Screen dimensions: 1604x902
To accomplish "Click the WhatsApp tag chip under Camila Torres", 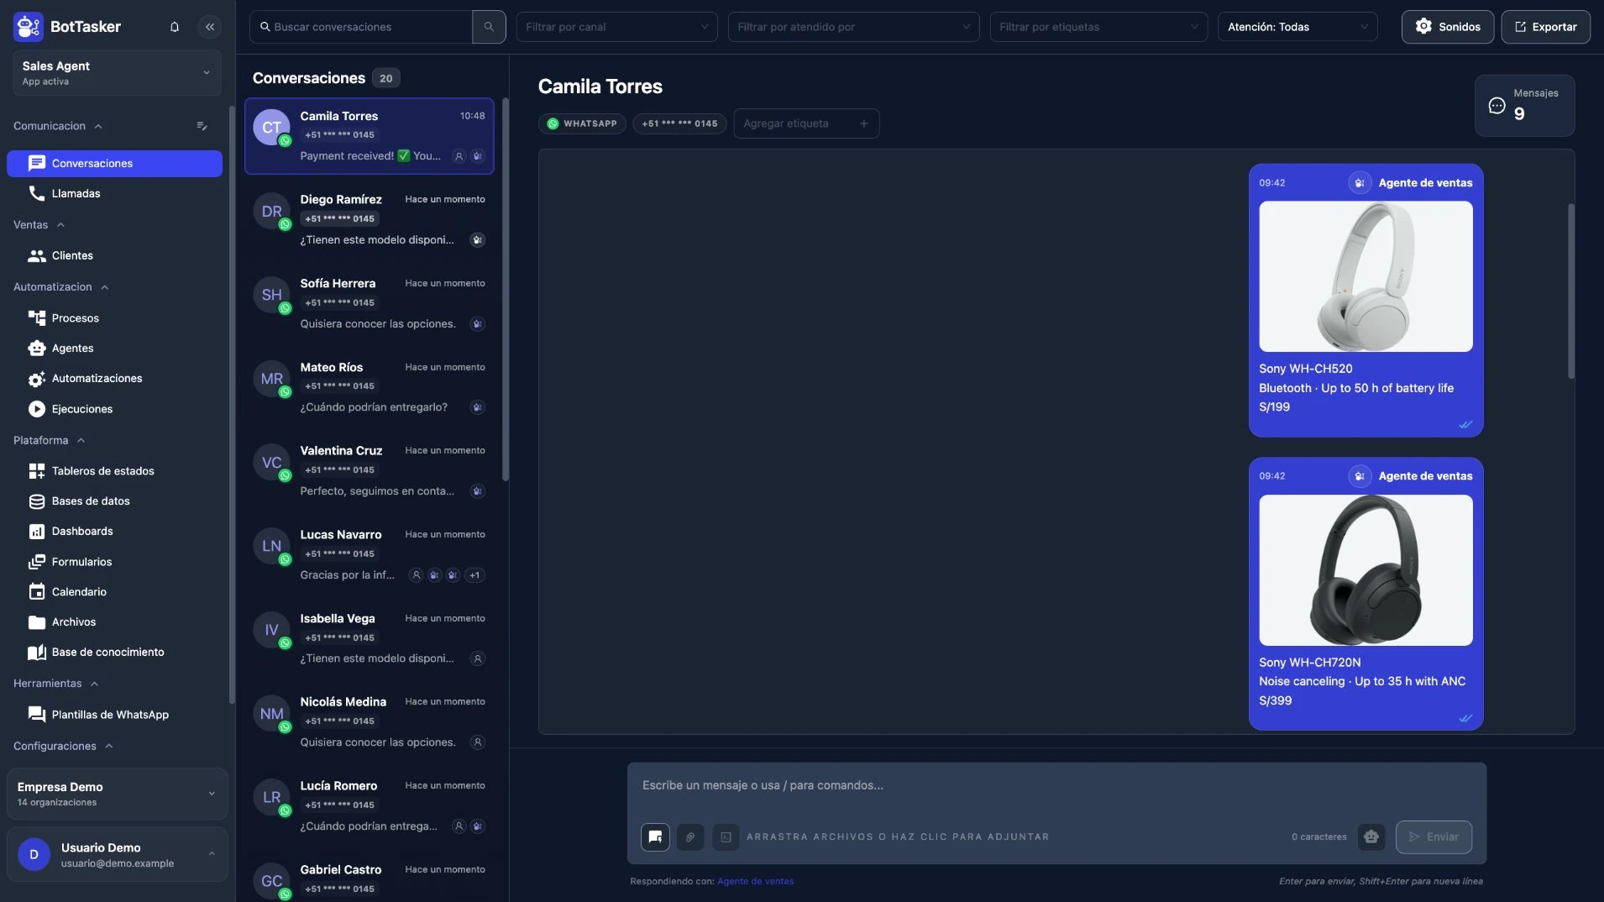I will (582, 123).
